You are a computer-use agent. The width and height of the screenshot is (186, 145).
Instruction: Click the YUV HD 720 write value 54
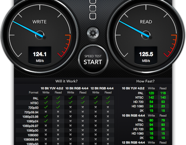click(x=151, y=102)
